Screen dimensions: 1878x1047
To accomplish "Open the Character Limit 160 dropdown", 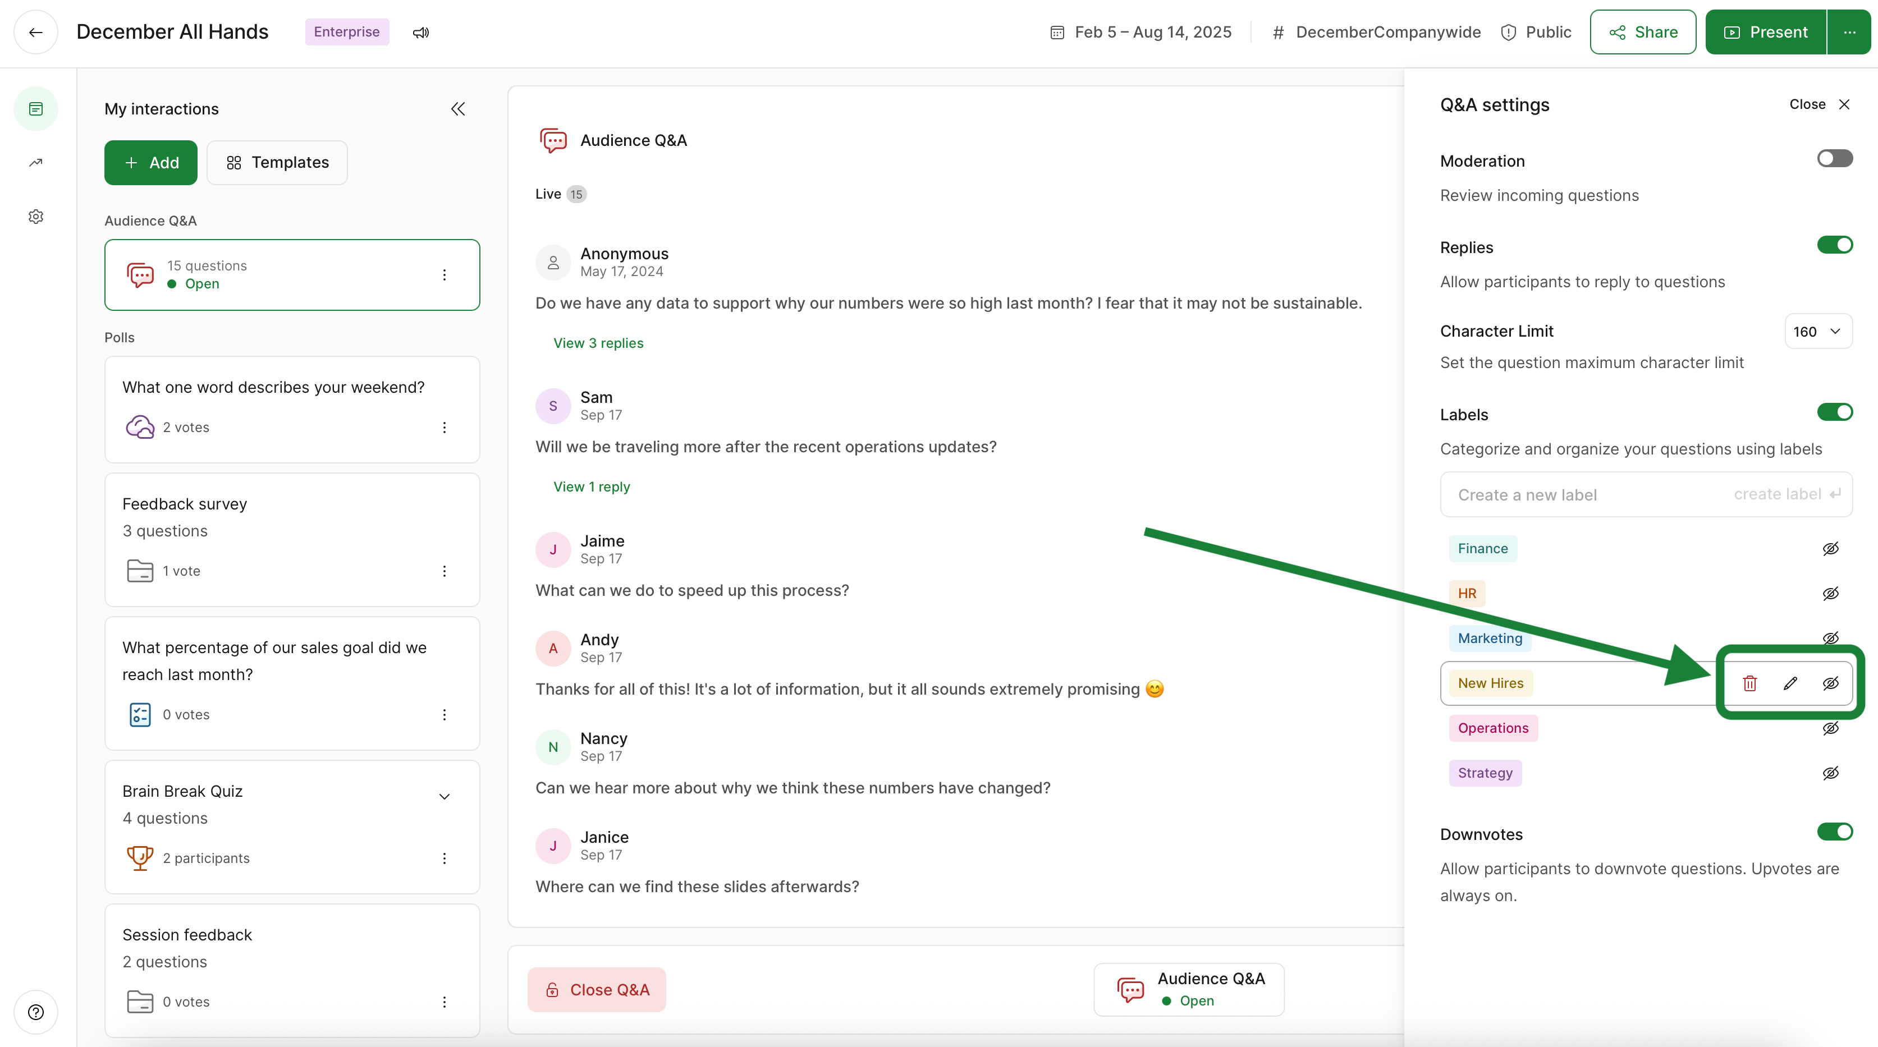I will (x=1818, y=332).
